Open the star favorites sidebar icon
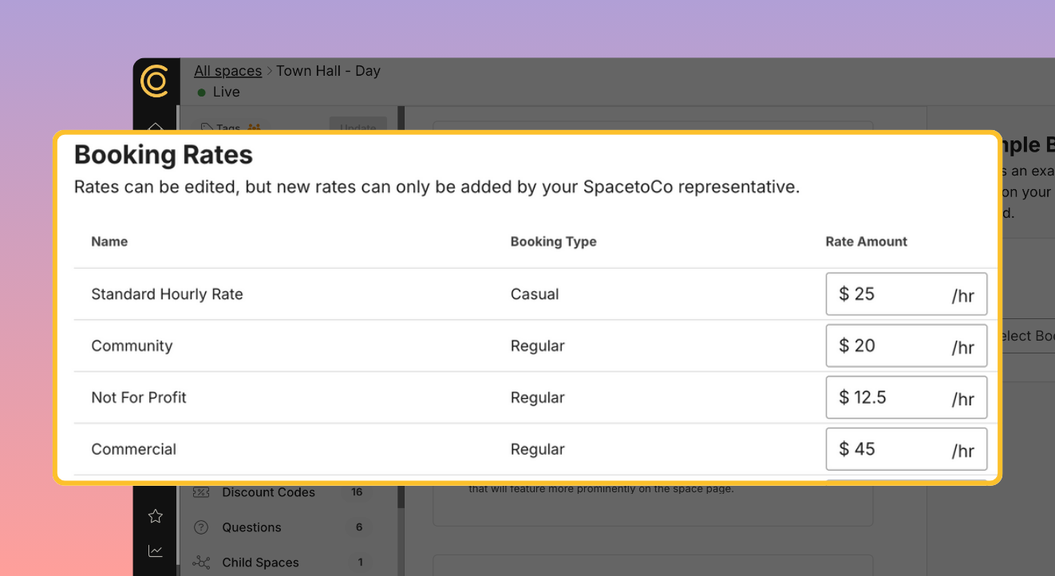Image resolution: width=1055 pixels, height=576 pixels. pyautogui.click(x=156, y=516)
